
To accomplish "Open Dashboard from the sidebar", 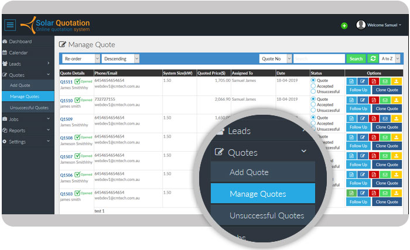I will pos(20,42).
